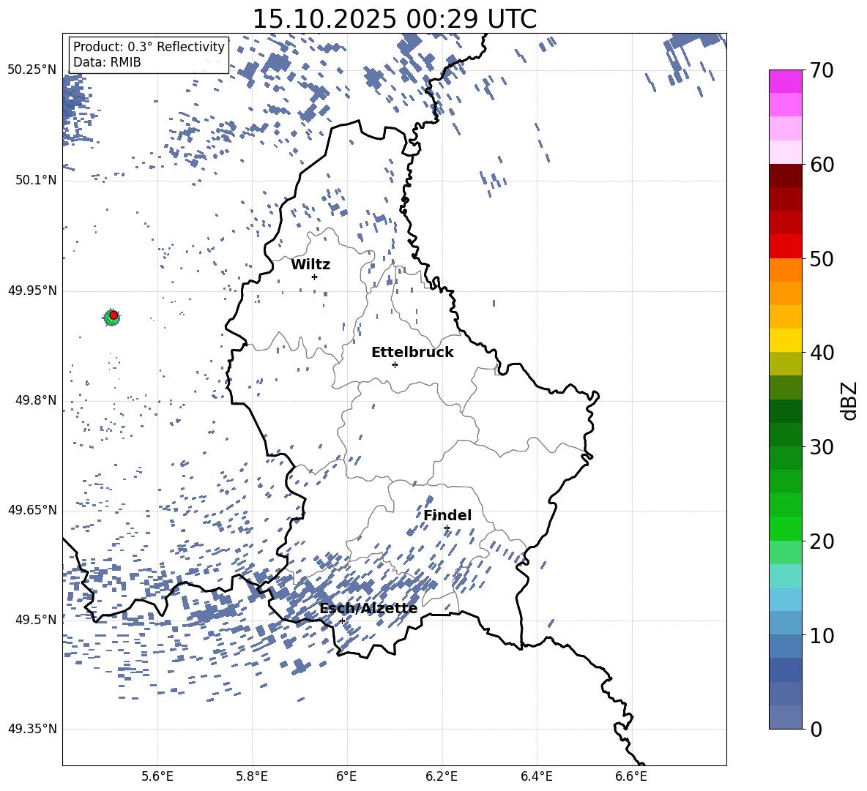This screenshot has width=867, height=791.
Task: Click the Wiltz city label
Action: pos(310,265)
